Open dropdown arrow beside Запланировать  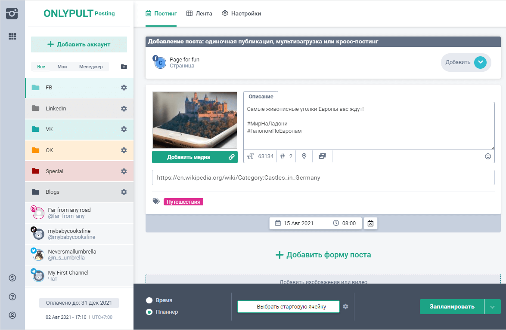pyautogui.click(x=493, y=307)
